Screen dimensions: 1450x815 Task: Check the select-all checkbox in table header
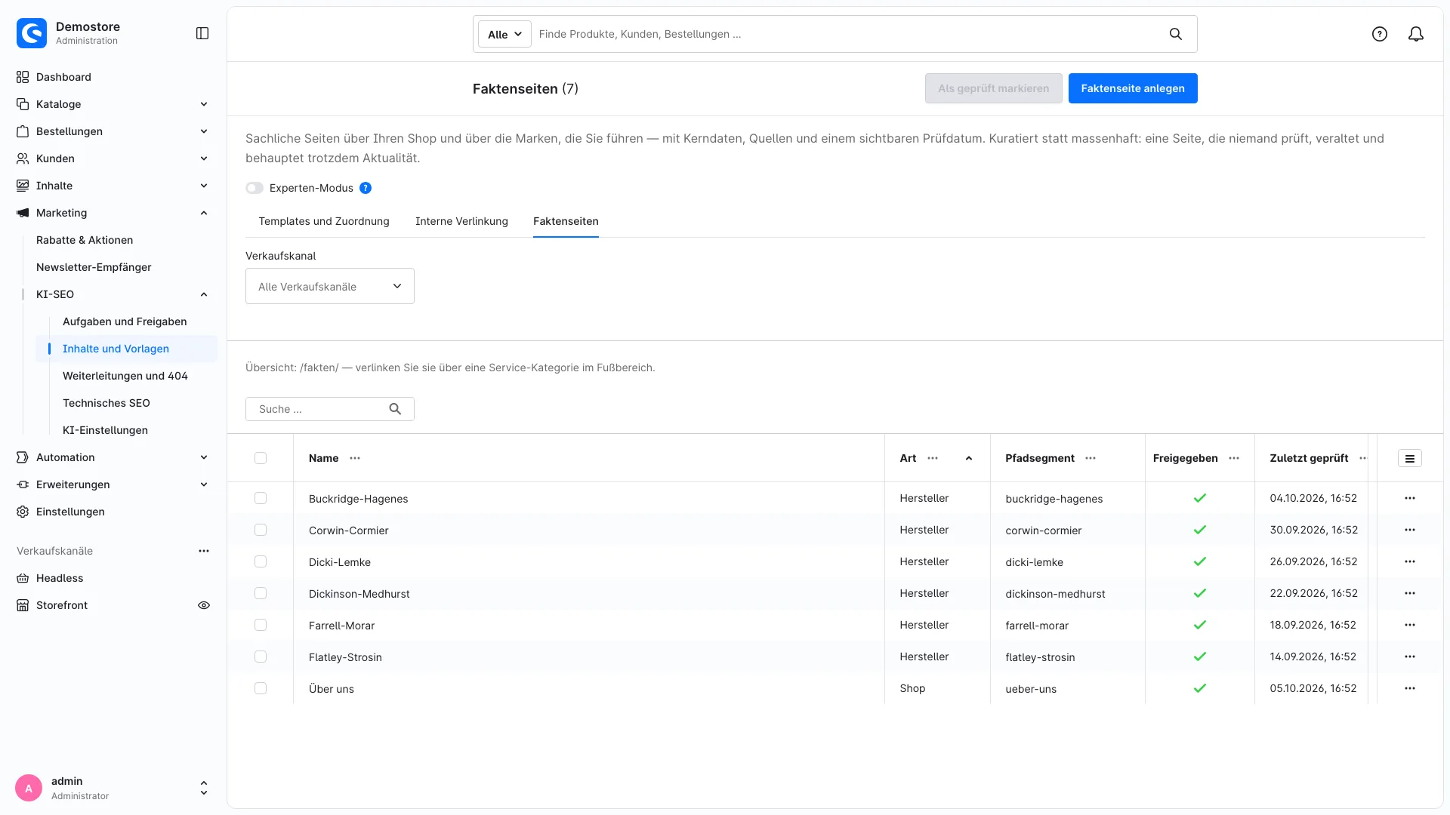[x=261, y=458]
